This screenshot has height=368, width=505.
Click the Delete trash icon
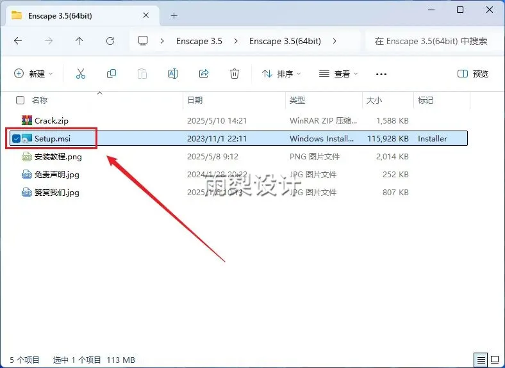tap(235, 74)
